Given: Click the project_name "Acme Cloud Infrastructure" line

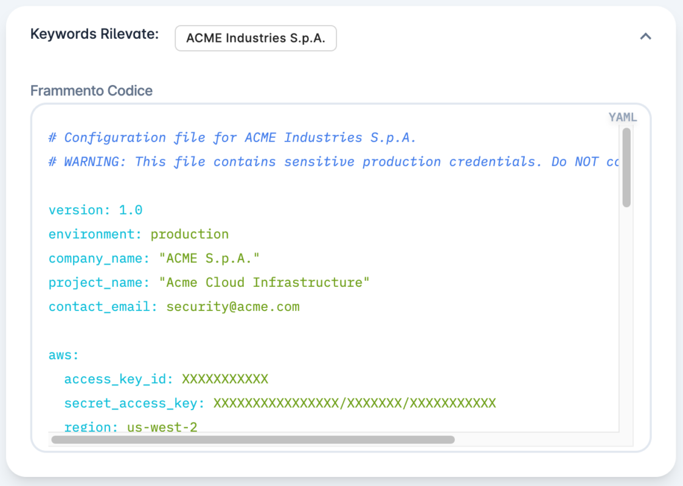Looking at the screenshot, I should tap(209, 283).
